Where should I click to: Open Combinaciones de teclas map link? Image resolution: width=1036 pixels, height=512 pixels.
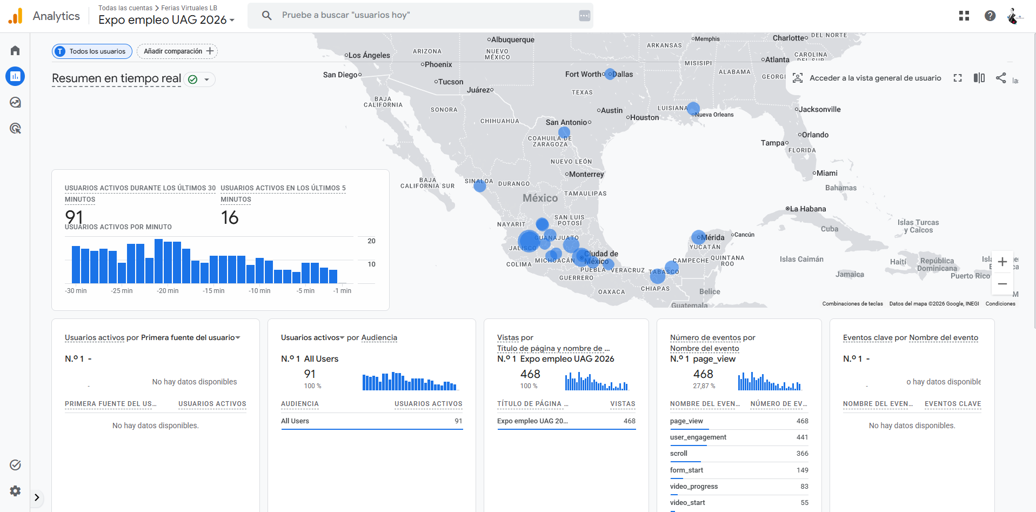pos(852,304)
